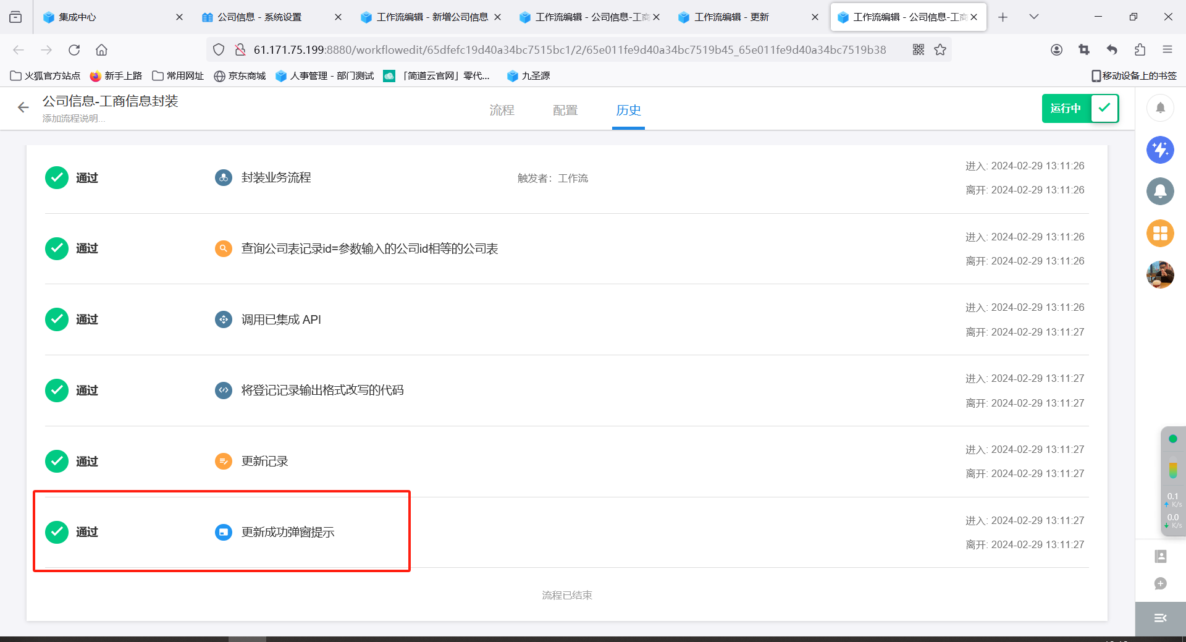Close the 集成中心 browser tab
The height and width of the screenshot is (642, 1186).
point(179,17)
